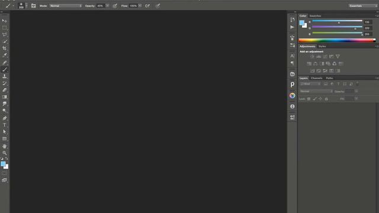Viewport: 379px width, 213px height.
Task: Switch to the Channels tab
Action: (317, 78)
